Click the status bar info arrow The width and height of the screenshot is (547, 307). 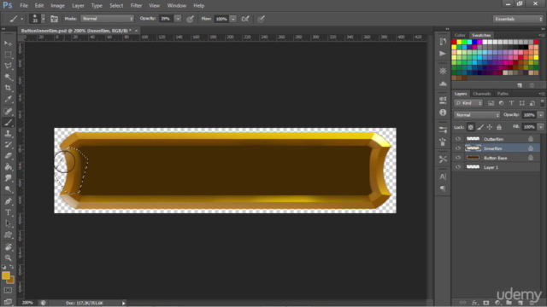click(x=123, y=304)
